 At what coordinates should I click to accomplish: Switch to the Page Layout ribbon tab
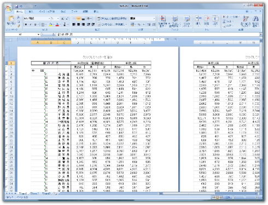click(x=46, y=12)
